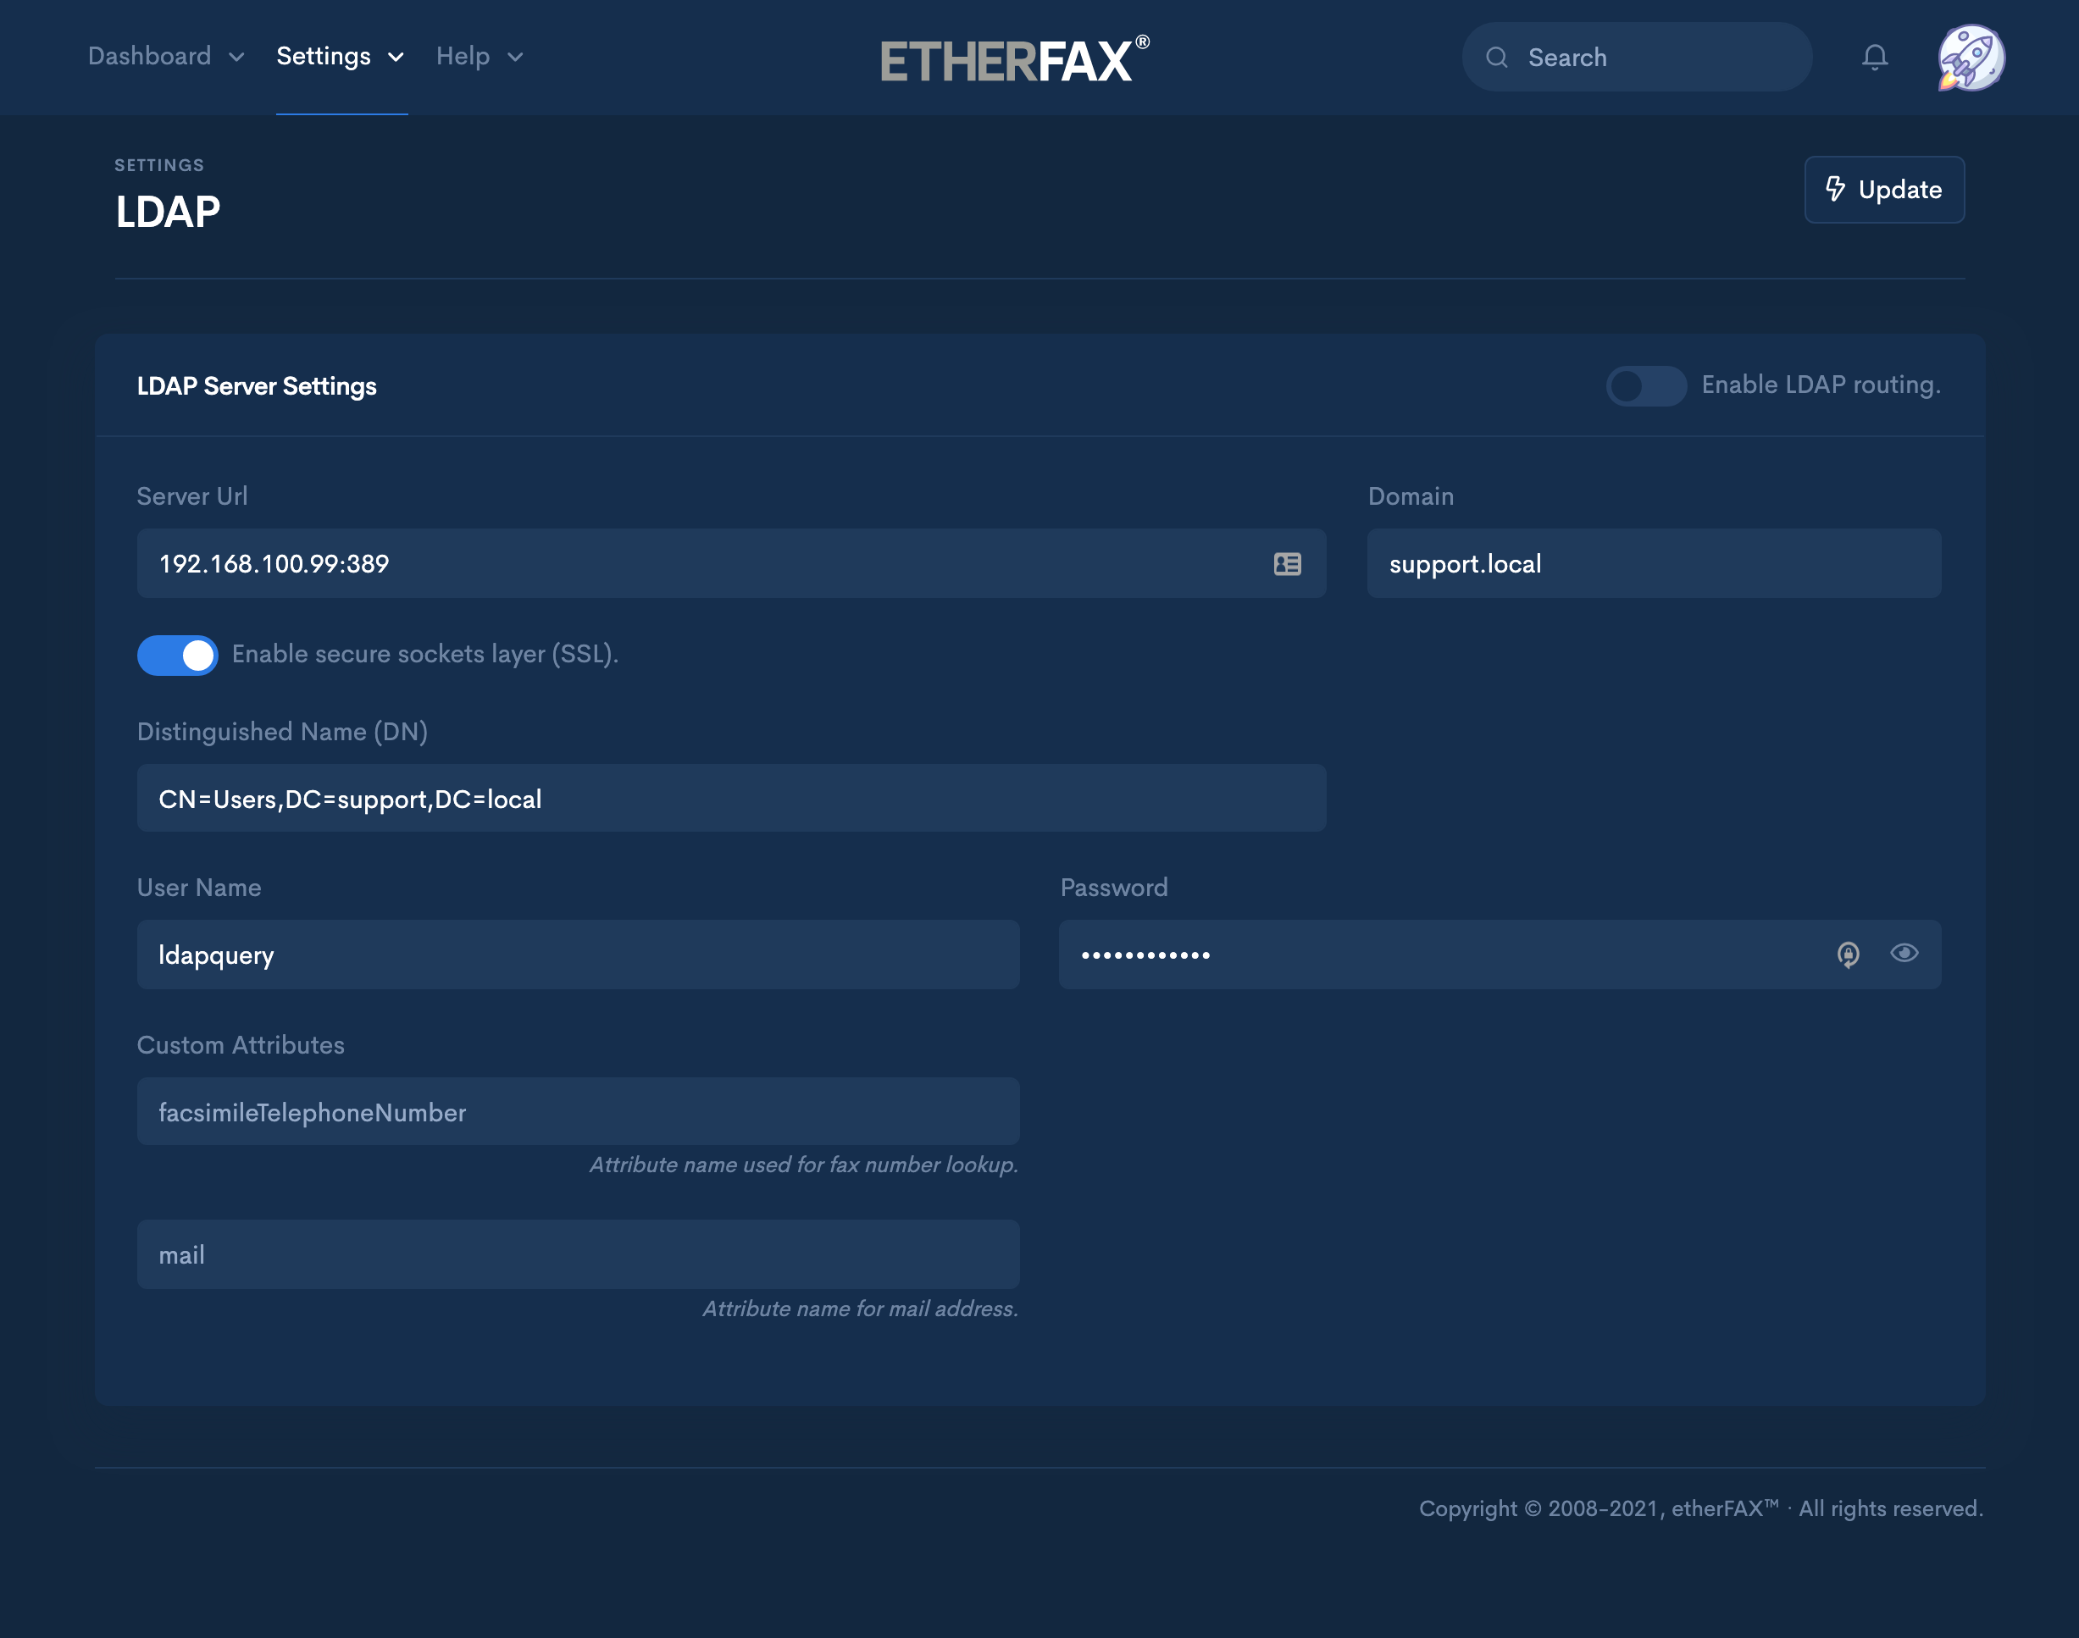Focus the User Name field ldapquery
This screenshot has height=1638, width=2079.
[x=578, y=955]
